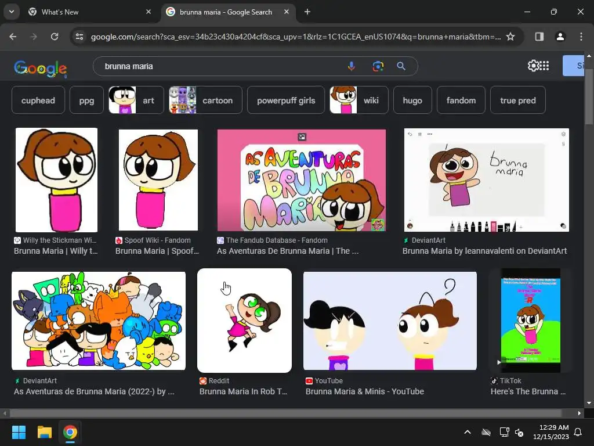The height and width of the screenshot is (446, 594).
Task: Filter results by art chip
Action: click(x=136, y=100)
